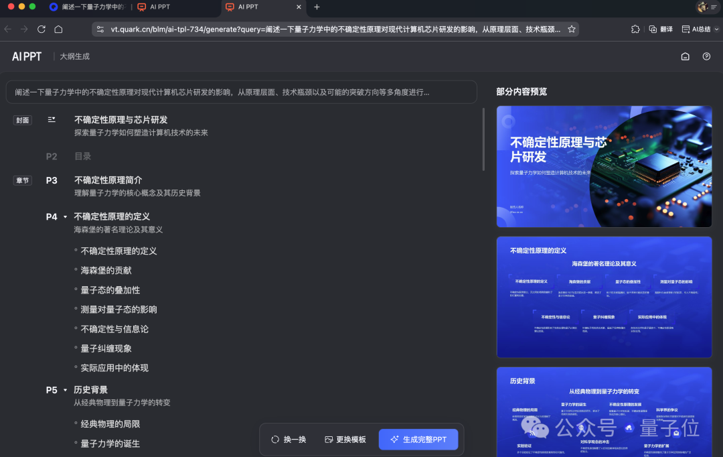Image resolution: width=723 pixels, height=457 pixels.
Task: Select the bullet 量子纠缠现象
Action: pyautogui.click(x=106, y=348)
